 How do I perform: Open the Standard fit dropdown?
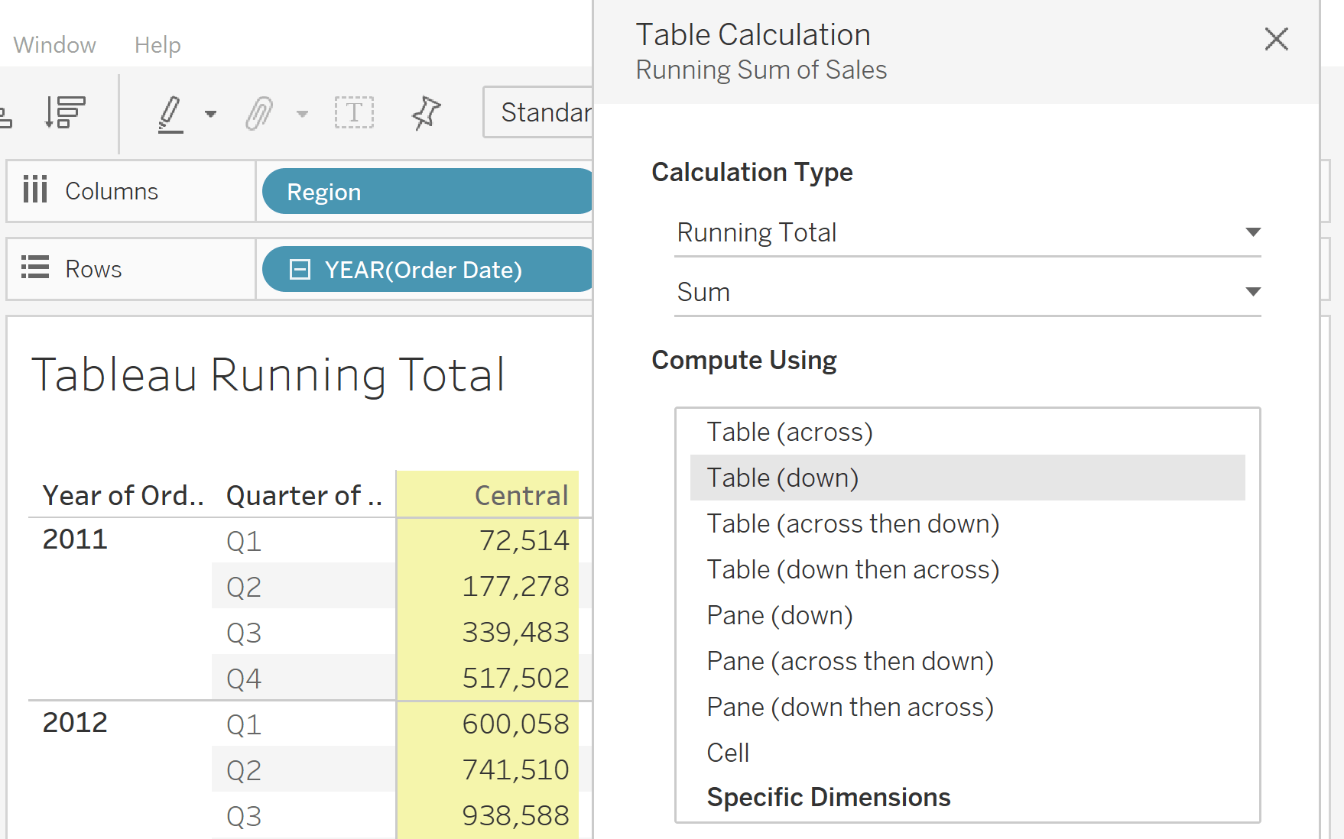pyautogui.click(x=538, y=113)
